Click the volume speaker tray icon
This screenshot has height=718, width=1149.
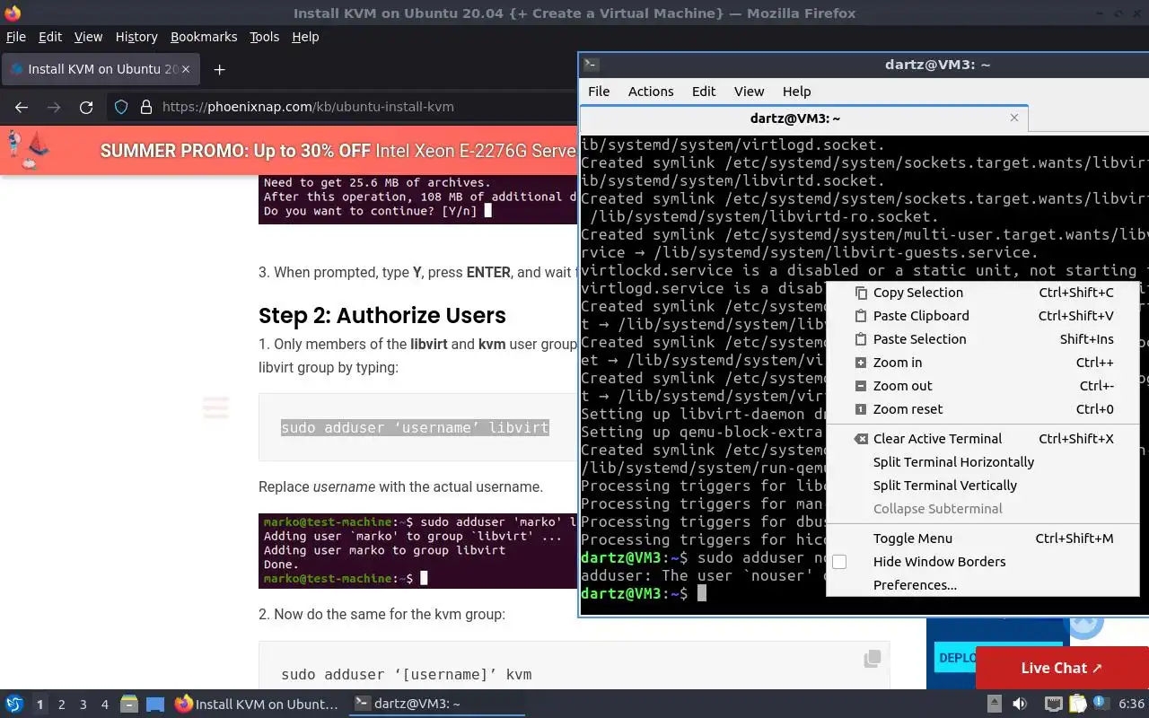coord(1020,705)
